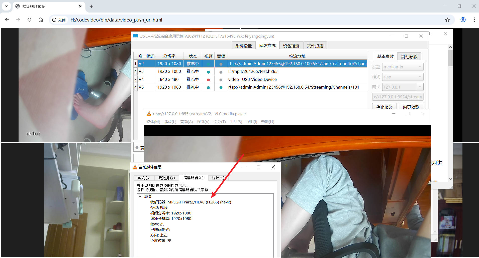The width and height of the screenshot is (479, 258).
Task: Open VLC 字幕(T) menu
Action: (220, 122)
